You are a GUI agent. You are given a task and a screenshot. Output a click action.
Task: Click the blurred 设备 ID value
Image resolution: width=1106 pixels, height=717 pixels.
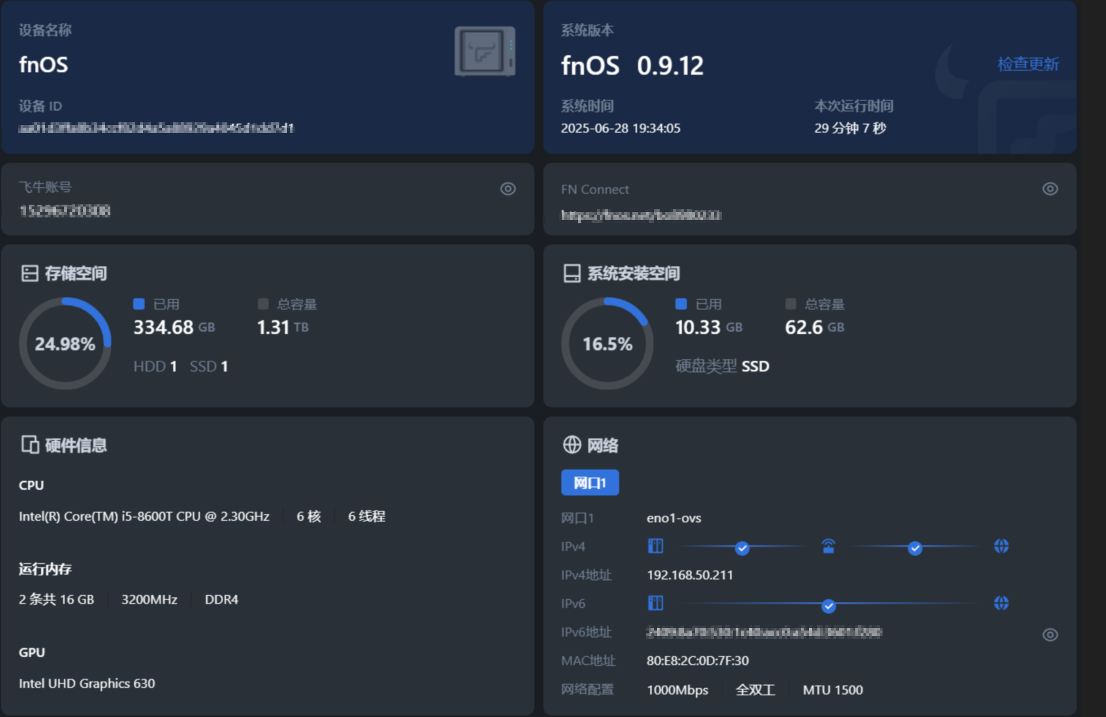coord(157,128)
